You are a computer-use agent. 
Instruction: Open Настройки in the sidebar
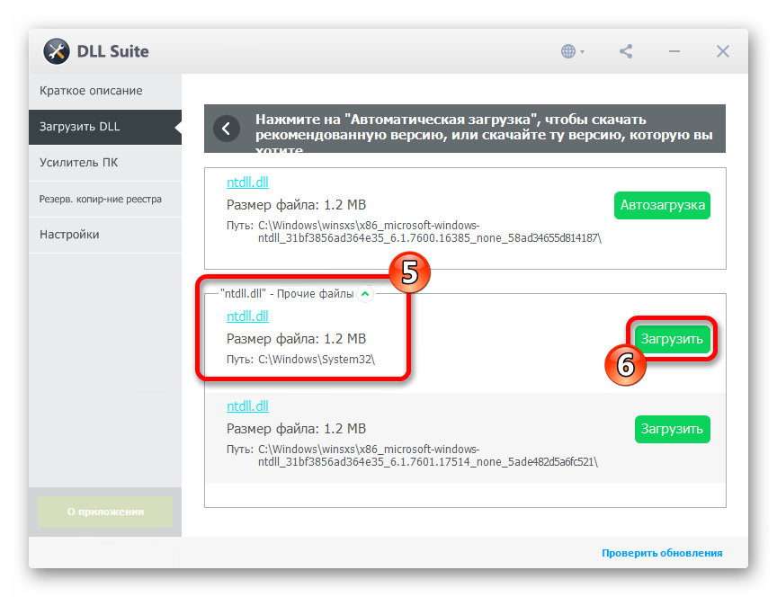[x=69, y=235]
